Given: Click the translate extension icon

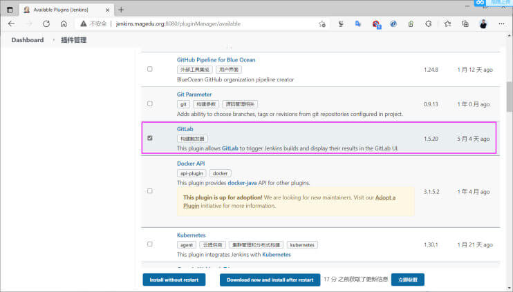Looking at the screenshot, I should 358,23.
